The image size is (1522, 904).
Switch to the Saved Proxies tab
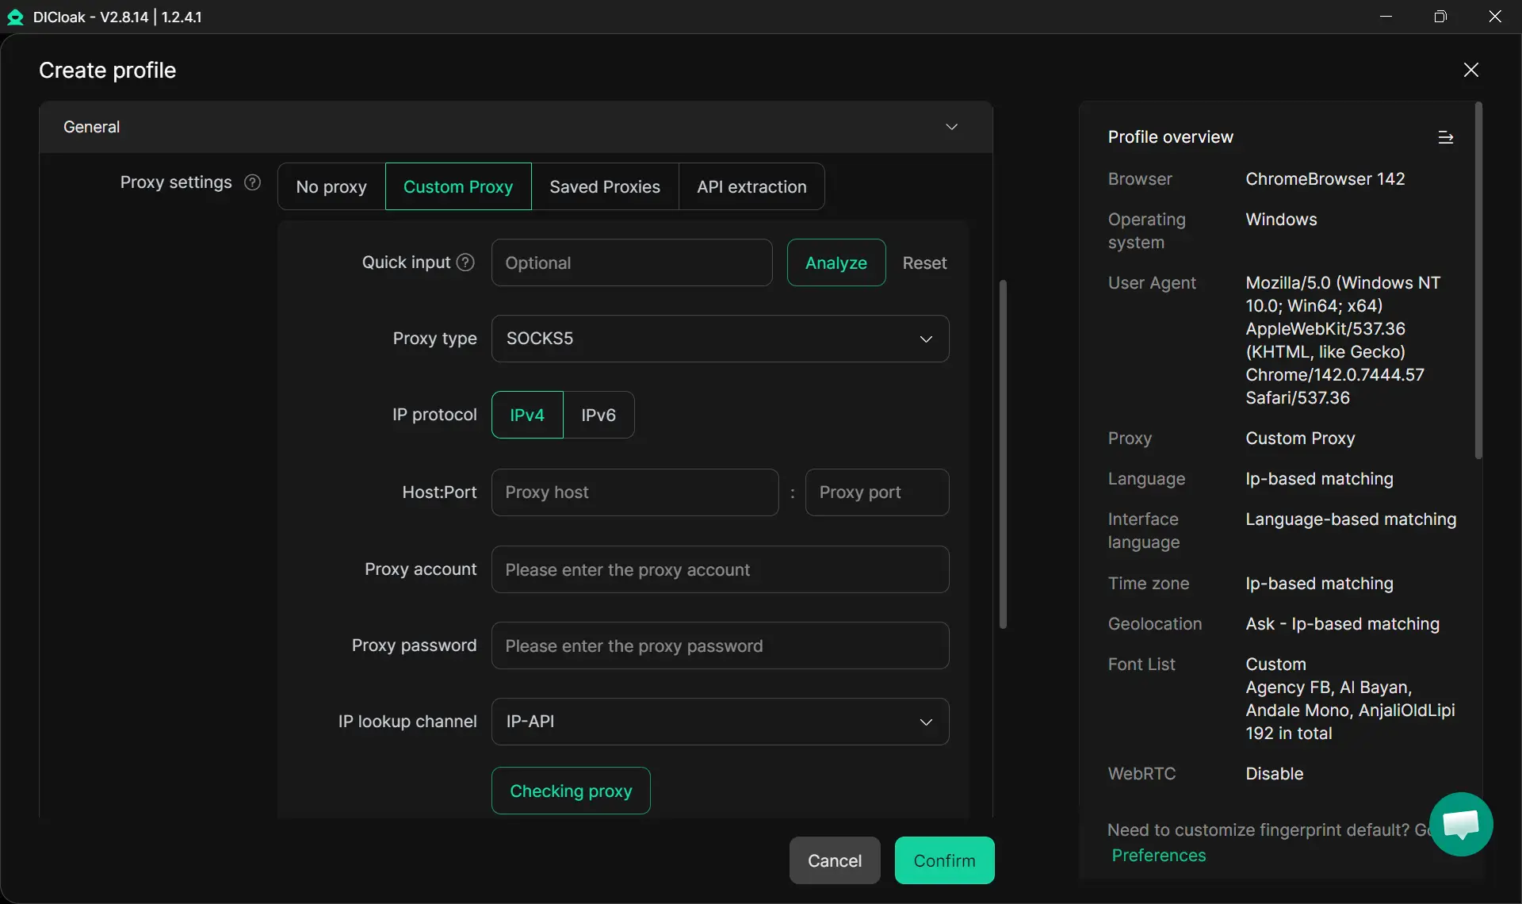pyautogui.click(x=604, y=186)
